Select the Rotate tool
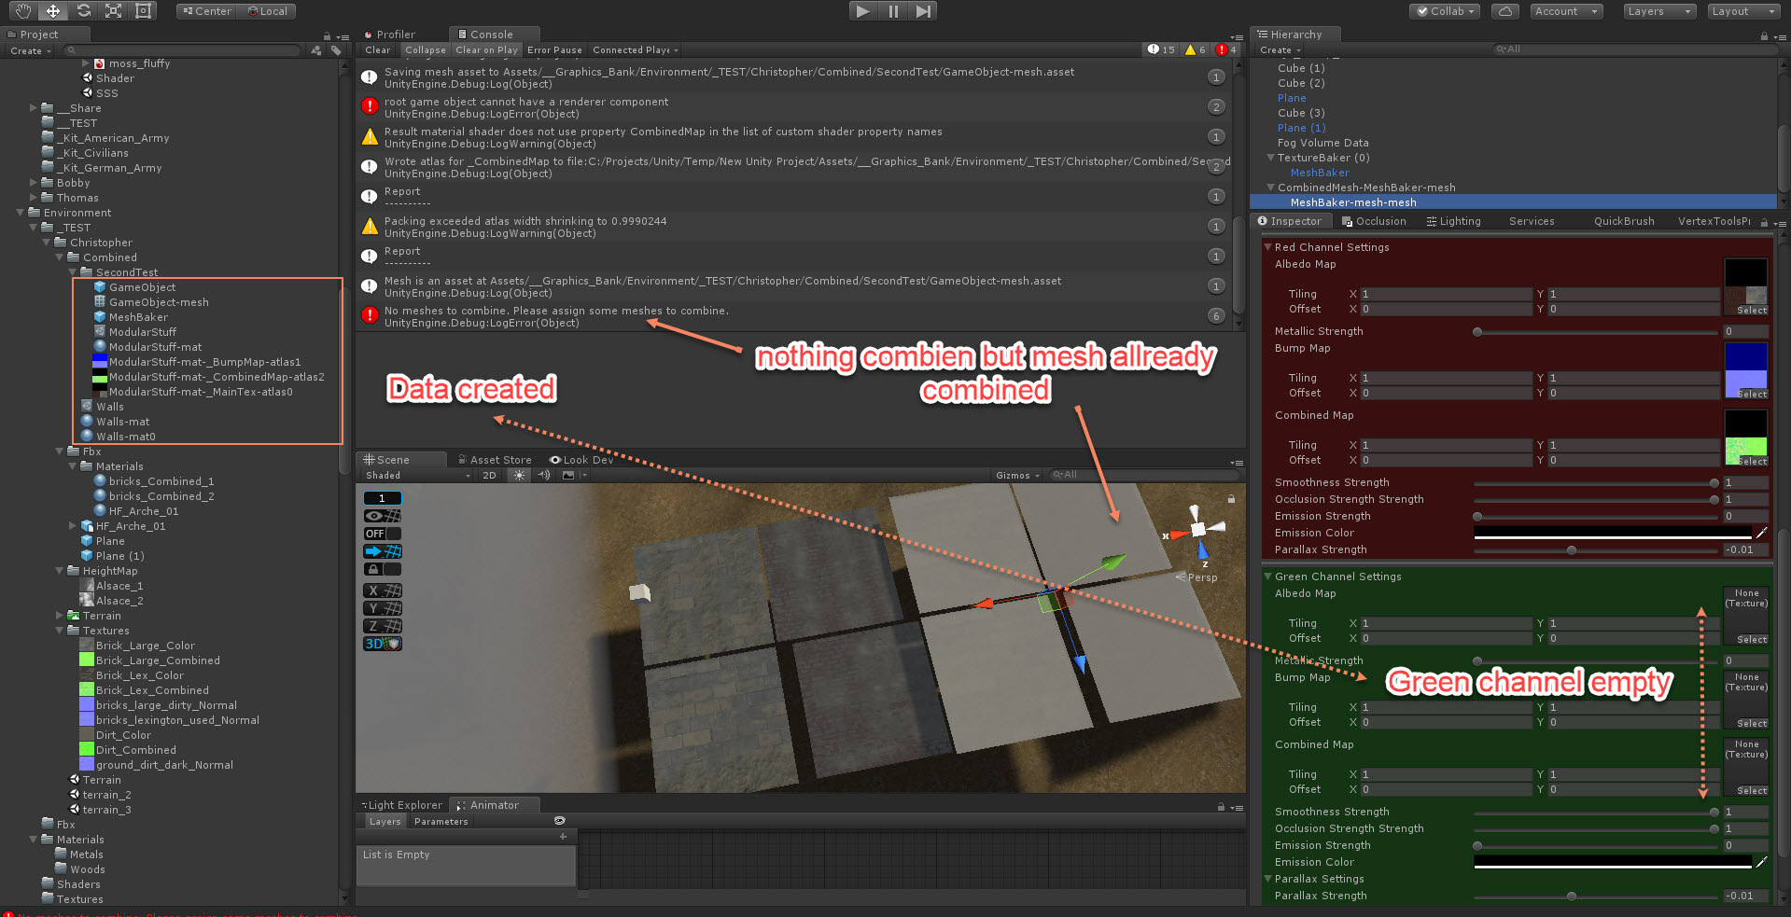Viewport: 1791px width, 917px height. (83, 10)
